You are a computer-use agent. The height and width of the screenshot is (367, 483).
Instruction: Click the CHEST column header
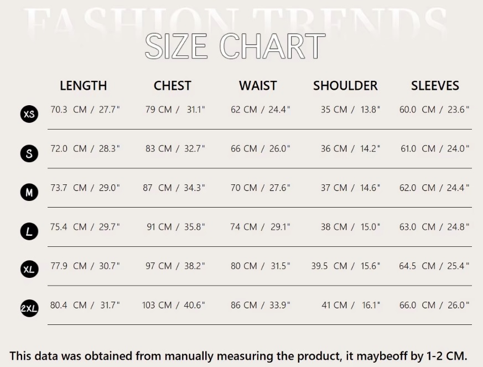click(172, 86)
